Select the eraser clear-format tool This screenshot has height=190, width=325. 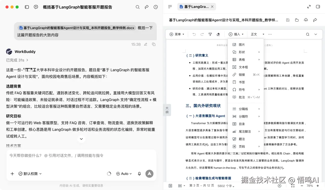click(218, 34)
